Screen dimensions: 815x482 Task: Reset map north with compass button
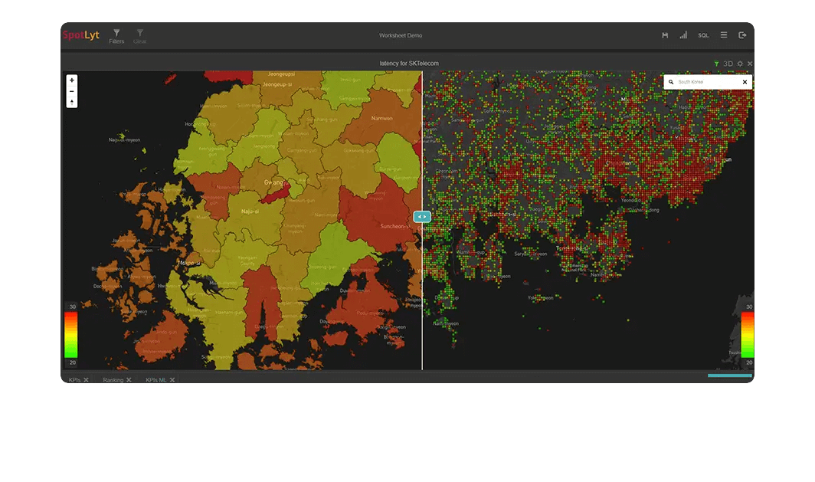click(x=72, y=102)
